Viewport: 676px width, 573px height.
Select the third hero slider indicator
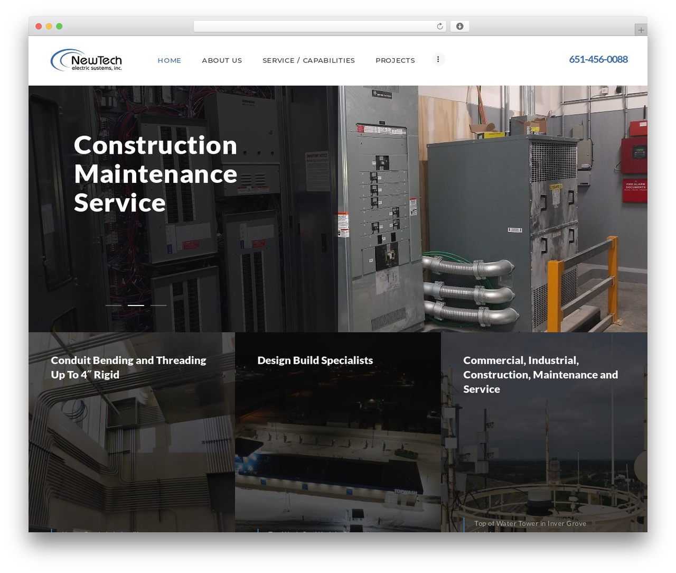(x=158, y=306)
